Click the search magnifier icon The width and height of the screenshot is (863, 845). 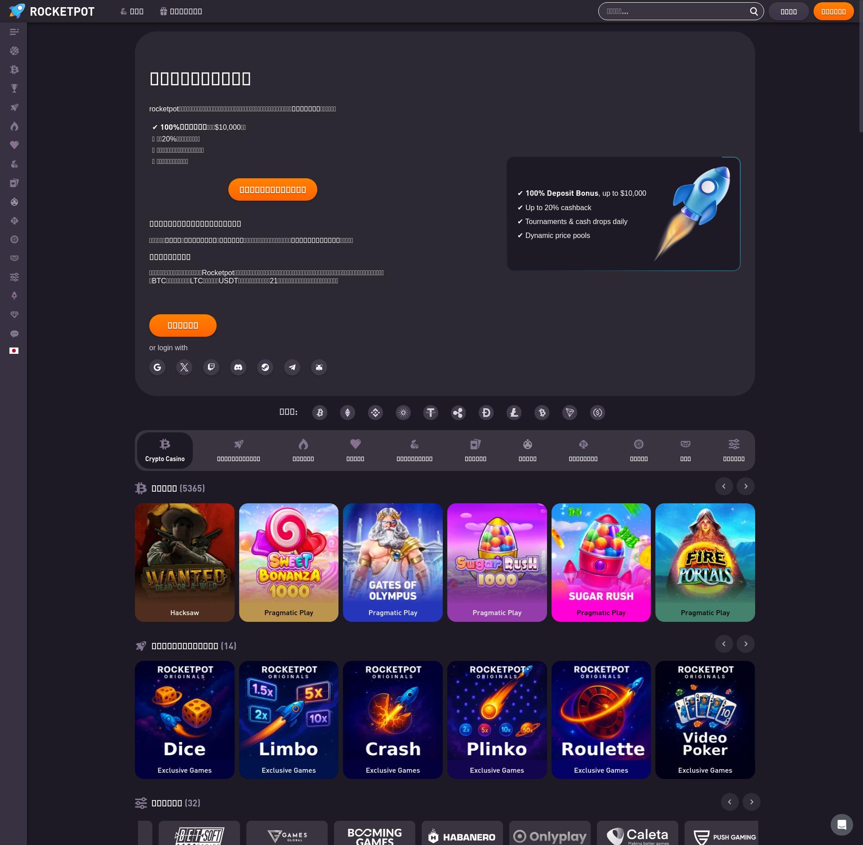(x=754, y=11)
